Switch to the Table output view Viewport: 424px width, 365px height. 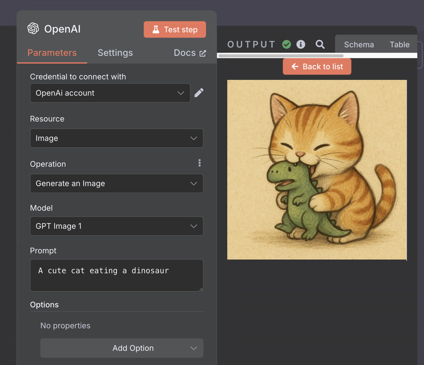399,44
